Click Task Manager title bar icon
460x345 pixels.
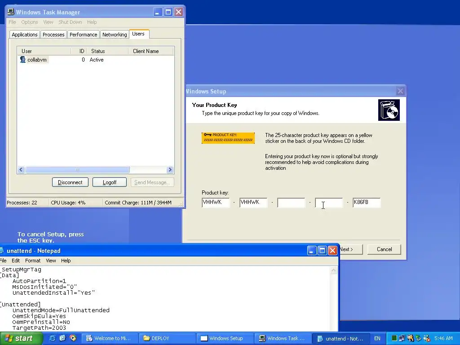click(x=11, y=12)
